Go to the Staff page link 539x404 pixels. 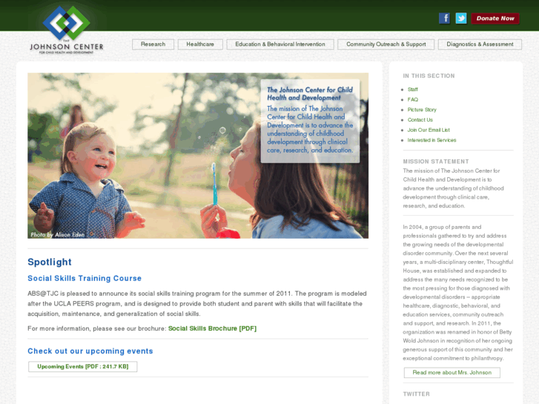coord(412,90)
